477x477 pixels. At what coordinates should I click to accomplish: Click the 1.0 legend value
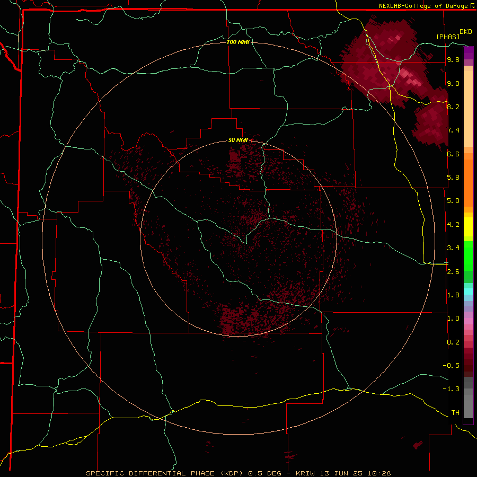[x=453, y=319]
